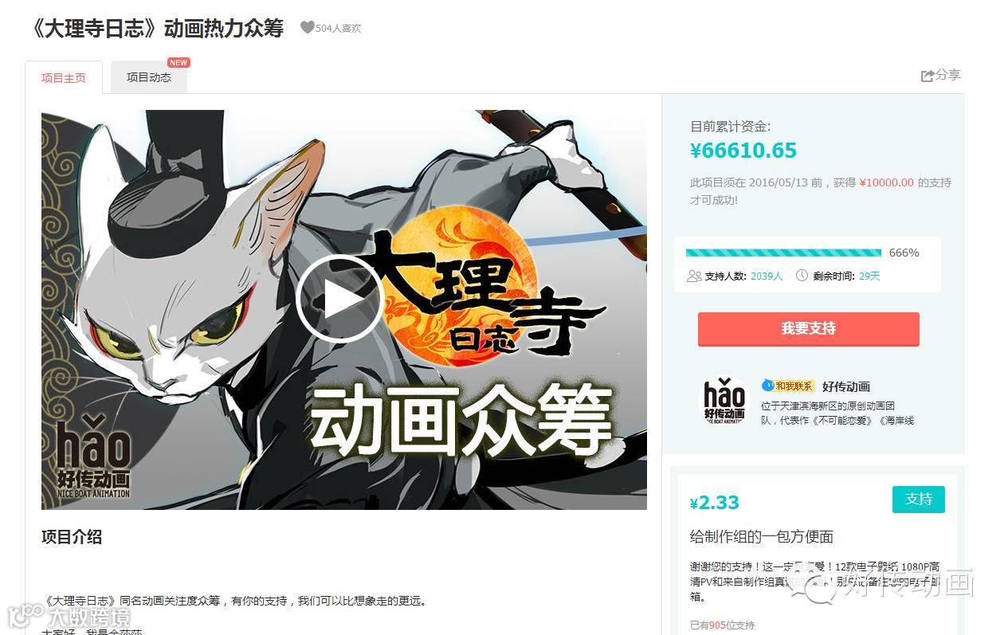This screenshot has width=1008, height=635.
Task: Click the 和我联系 contact badge
Action: [x=788, y=386]
